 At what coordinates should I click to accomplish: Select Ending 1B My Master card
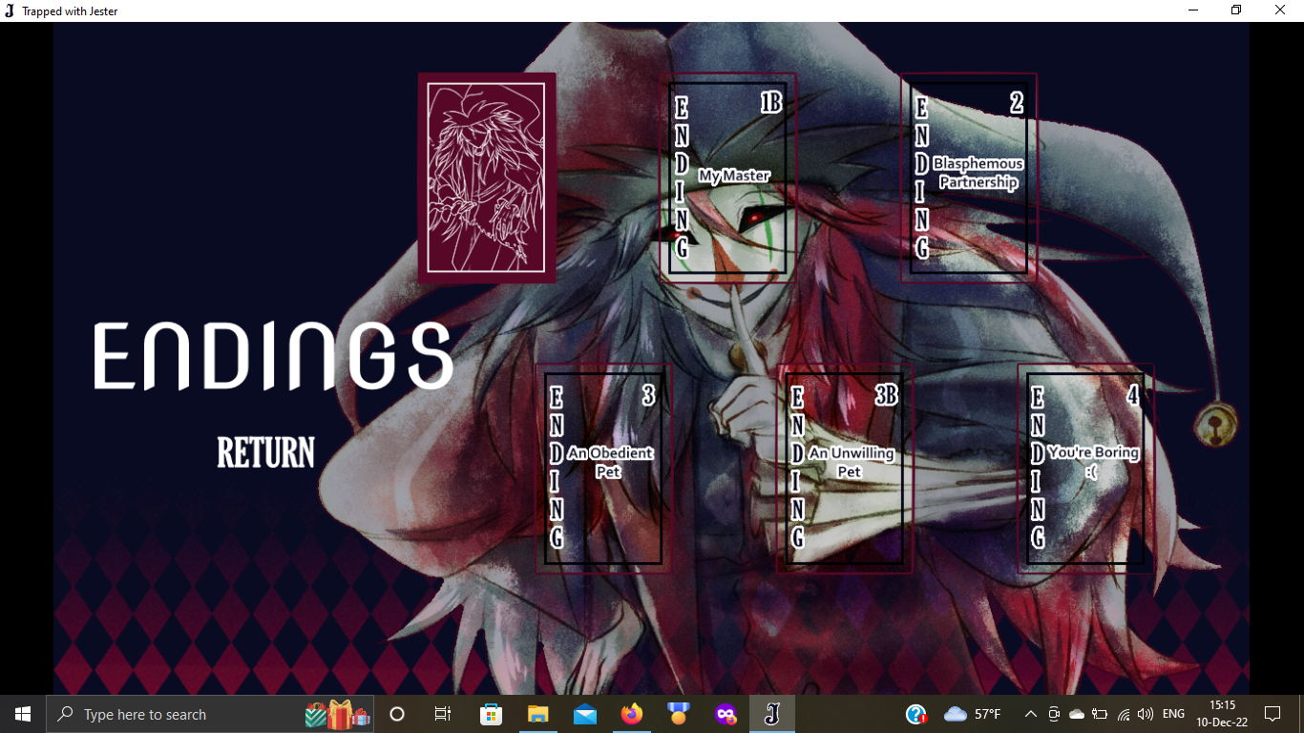coord(727,178)
